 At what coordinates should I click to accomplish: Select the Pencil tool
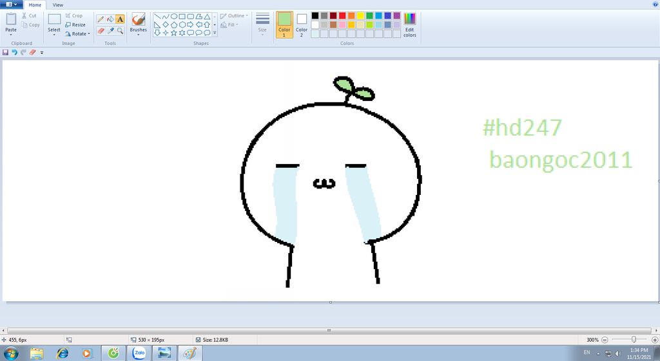(x=101, y=19)
